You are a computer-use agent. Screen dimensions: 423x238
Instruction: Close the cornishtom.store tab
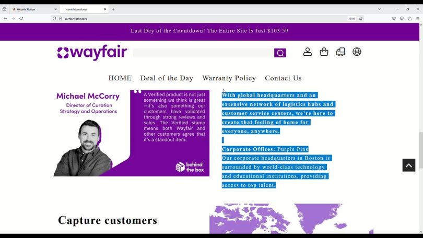(x=105, y=9)
